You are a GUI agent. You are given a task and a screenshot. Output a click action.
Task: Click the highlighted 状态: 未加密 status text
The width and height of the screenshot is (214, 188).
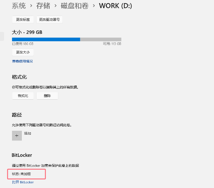[x=21, y=174]
